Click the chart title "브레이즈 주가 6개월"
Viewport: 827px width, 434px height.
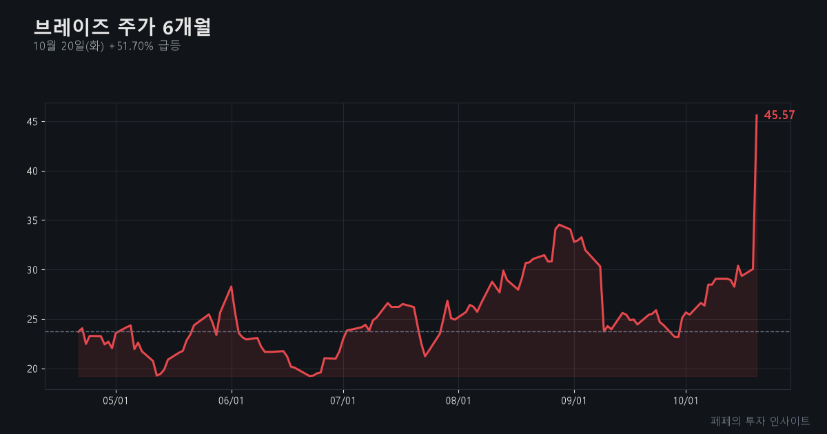[x=122, y=27]
